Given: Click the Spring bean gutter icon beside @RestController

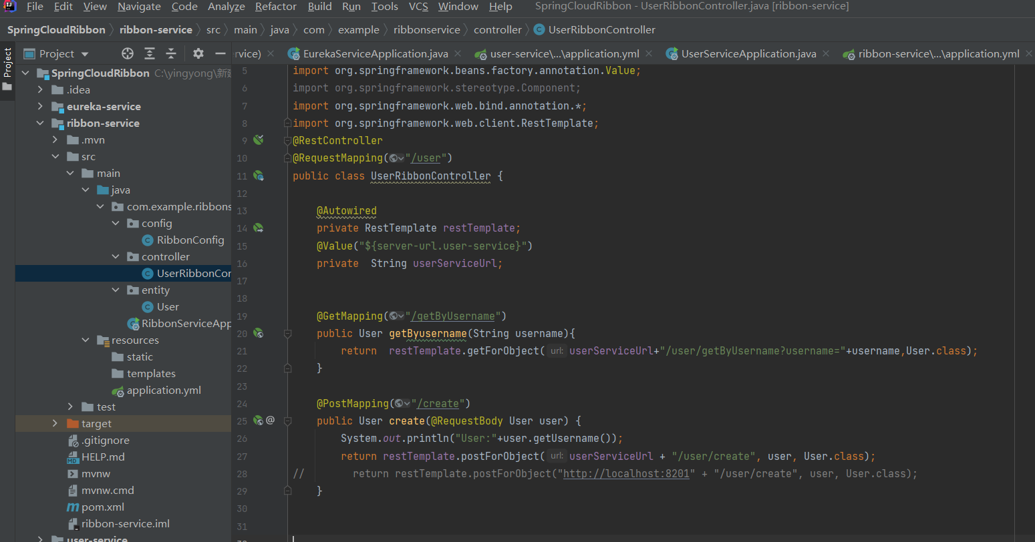Looking at the screenshot, I should [259, 140].
